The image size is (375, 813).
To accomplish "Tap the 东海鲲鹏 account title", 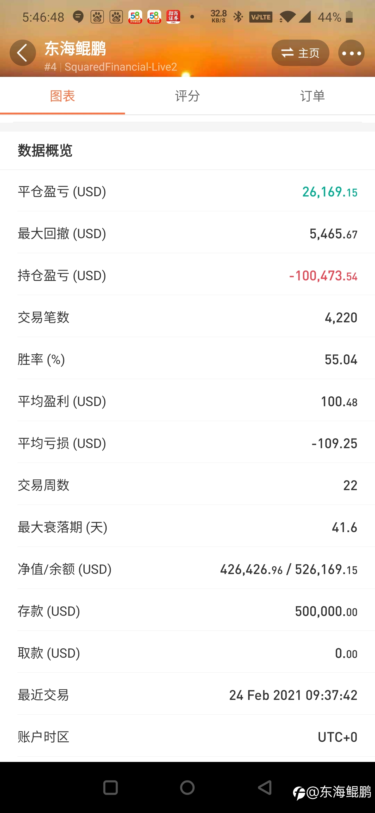I will (75, 49).
